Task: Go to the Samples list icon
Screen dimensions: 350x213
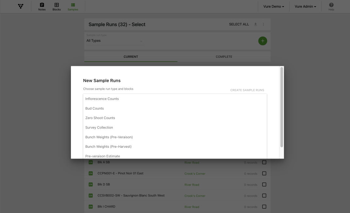Action: tap(73, 5)
